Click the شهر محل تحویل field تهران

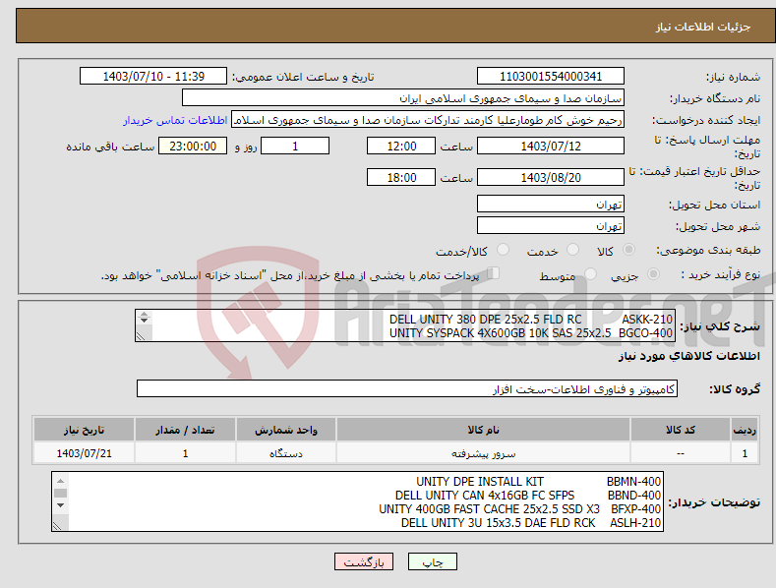tap(551, 225)
